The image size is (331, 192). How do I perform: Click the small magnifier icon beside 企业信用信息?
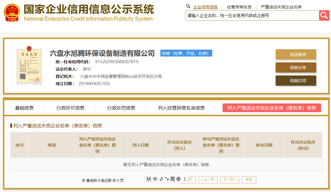(x=188, y=6)
